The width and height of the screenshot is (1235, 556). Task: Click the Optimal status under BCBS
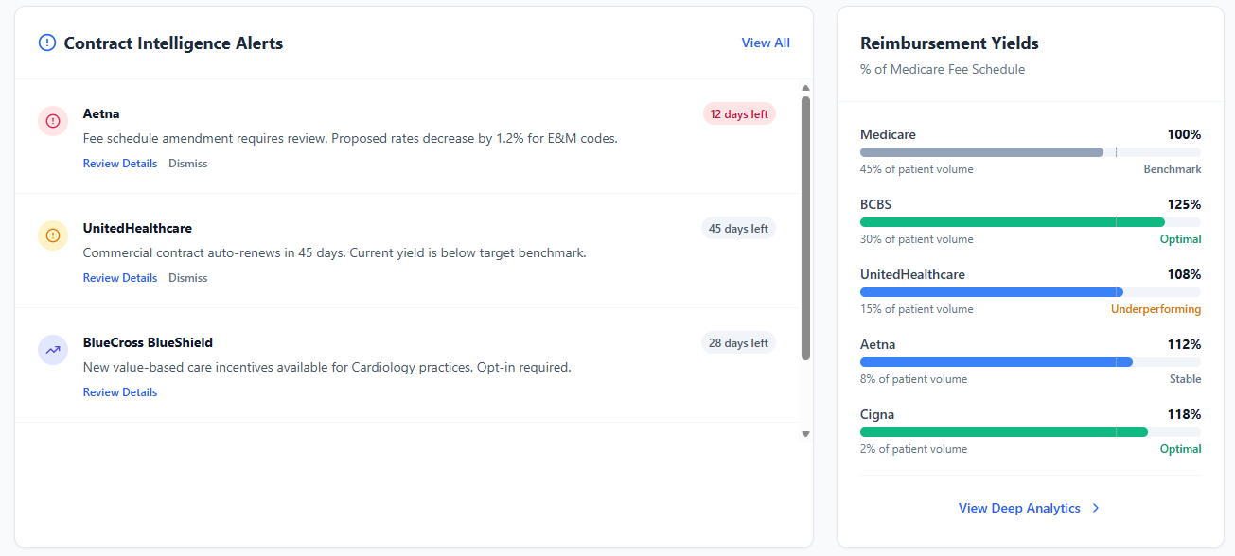click(x=1181, y=240)
